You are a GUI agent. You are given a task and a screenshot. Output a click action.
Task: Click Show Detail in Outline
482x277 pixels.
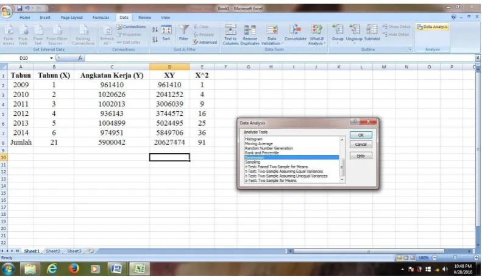[x=396, y=27]
